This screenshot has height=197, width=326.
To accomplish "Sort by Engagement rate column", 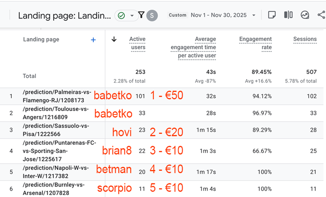I will [x=256, y=43].
